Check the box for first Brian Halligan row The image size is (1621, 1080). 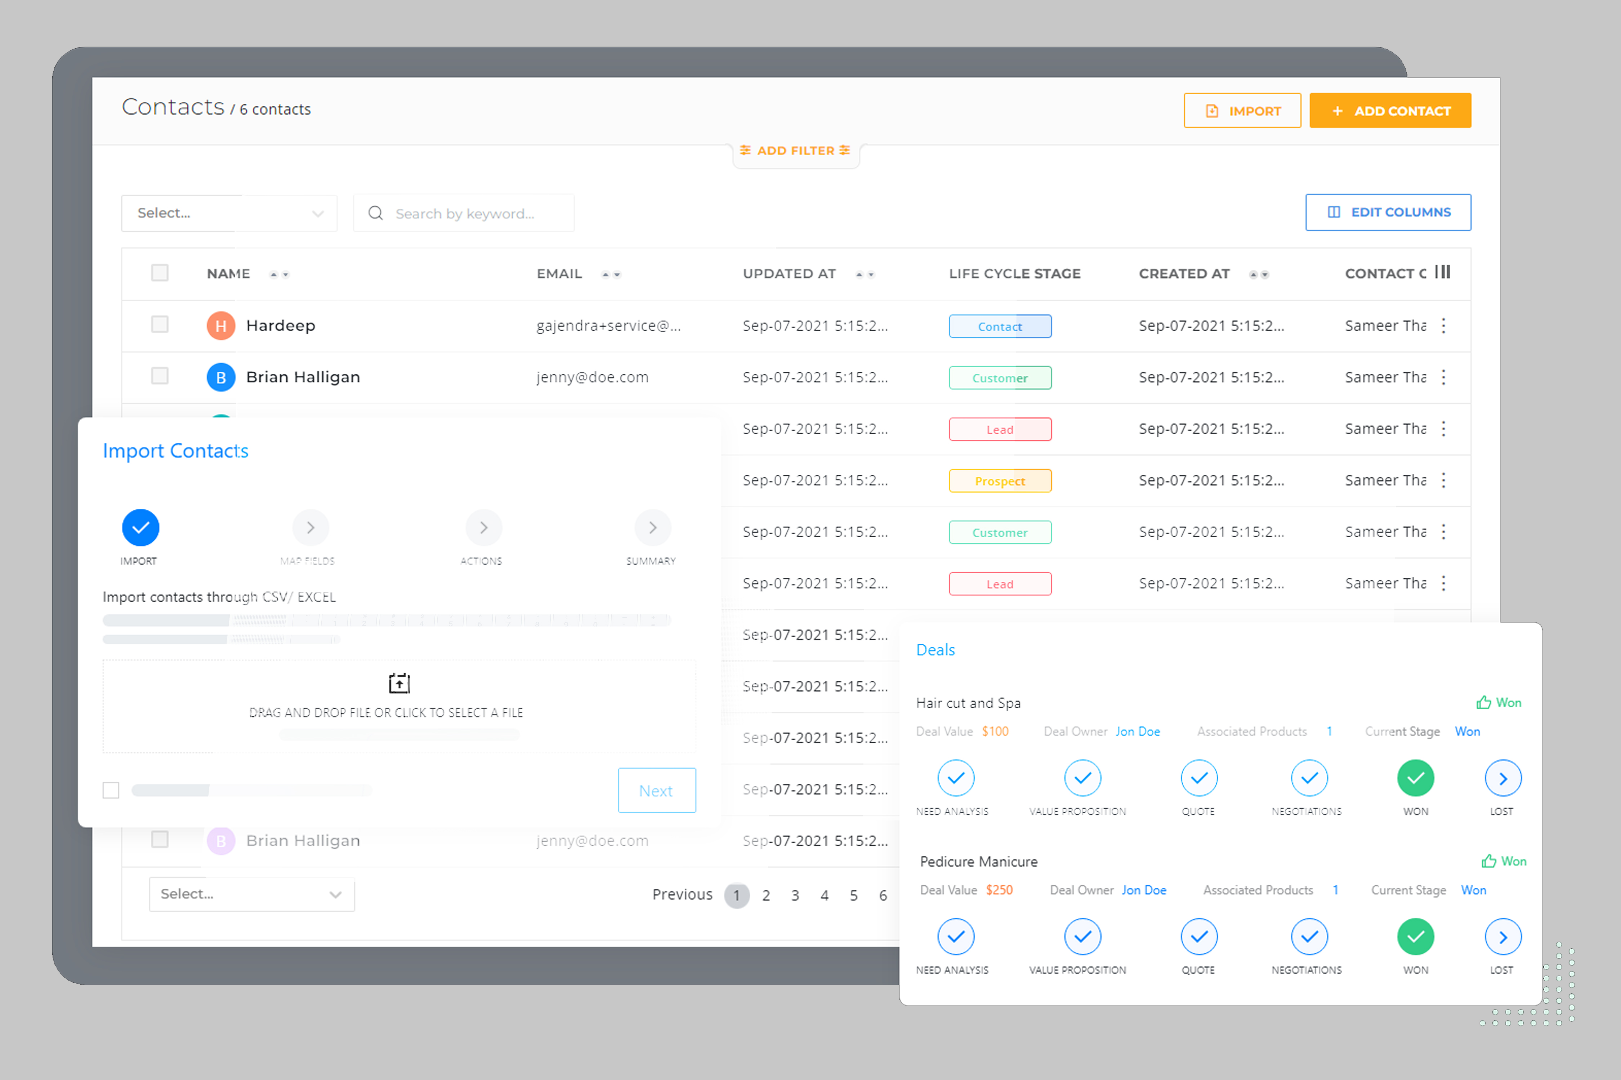(160, 376)
